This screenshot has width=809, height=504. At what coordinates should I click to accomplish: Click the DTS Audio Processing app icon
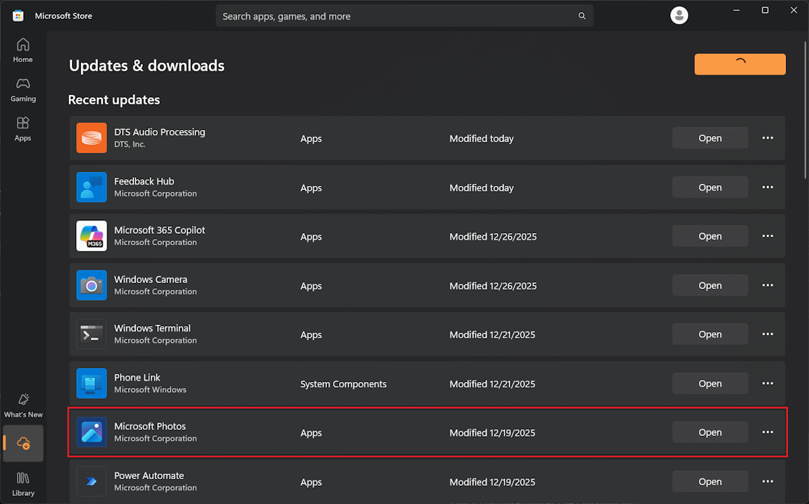92,138
